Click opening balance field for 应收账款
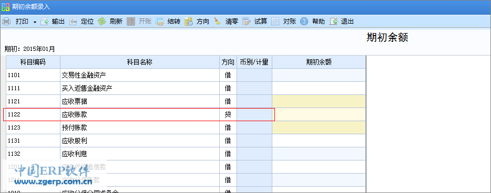This screenshot has height=193, width=491. click(x=319, y=114)
